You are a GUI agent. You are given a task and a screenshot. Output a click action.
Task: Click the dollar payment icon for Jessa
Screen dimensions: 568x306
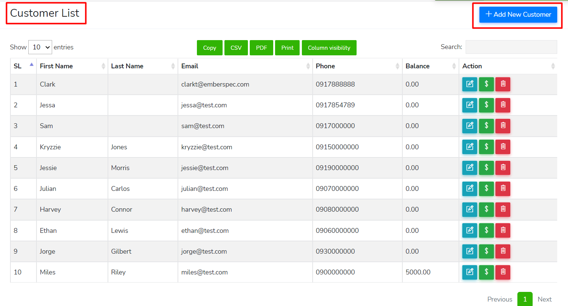coord(486,105)
